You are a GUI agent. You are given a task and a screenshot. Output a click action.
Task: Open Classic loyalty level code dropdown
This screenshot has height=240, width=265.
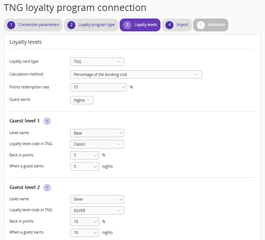[x=97, y=144]
